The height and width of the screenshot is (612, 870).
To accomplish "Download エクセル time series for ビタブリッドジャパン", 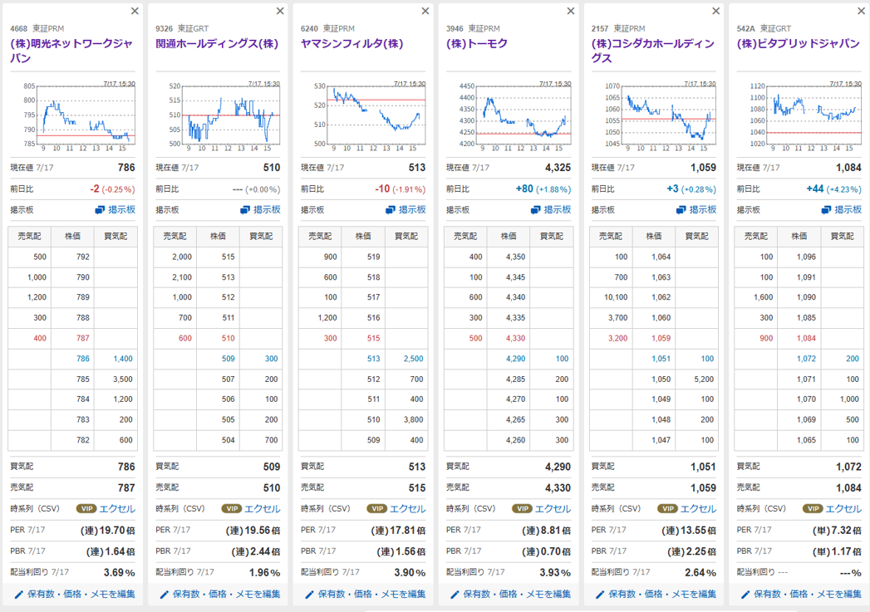I will (844, 509).
